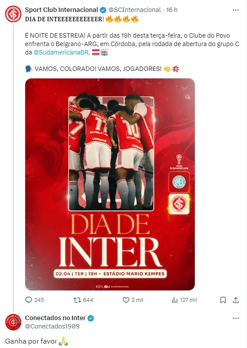View analytics bar chart icon with 127 mil
Screen dimensions: 247x348
(x=174, y=300)
